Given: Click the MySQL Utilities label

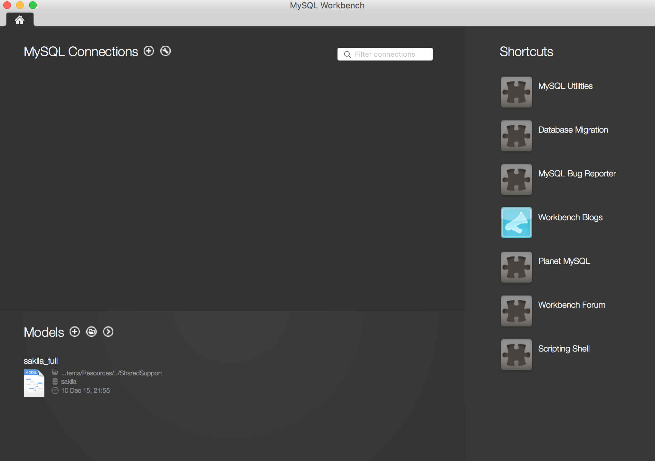Looking at the screenshot, I should click(x=565, y=86).
